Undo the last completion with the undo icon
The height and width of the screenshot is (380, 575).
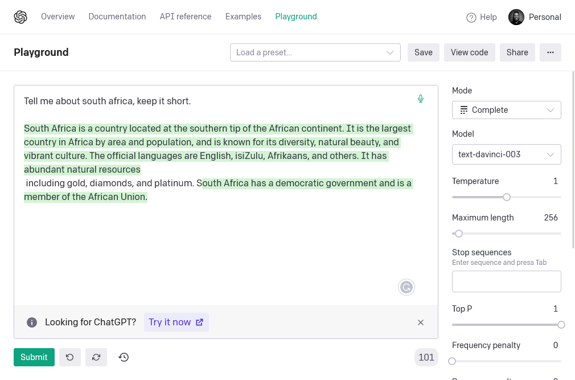coord(69,357)
